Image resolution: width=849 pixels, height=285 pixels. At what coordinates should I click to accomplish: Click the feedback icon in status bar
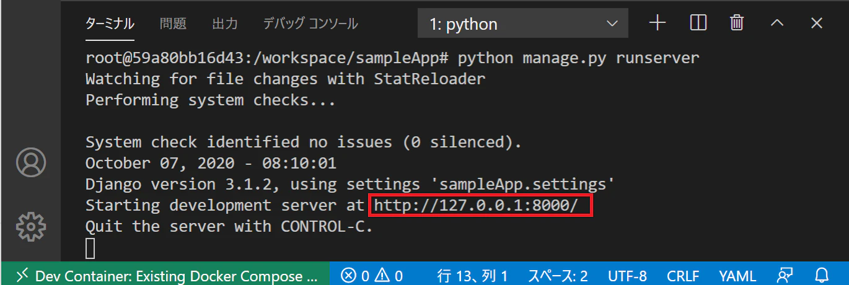click(x=785, y=275)
